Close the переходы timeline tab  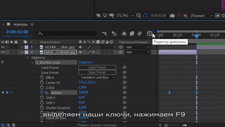tap(3, 25)
